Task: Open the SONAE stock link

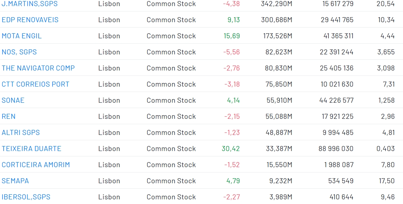Action: [13, 101]
